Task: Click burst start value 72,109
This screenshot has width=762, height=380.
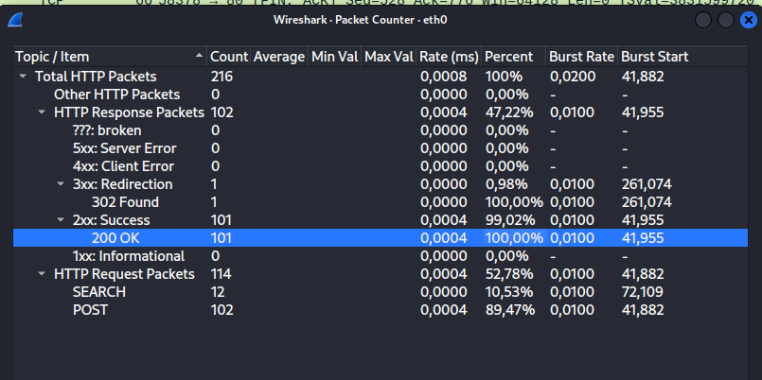Action: click(x=643, y=292)
